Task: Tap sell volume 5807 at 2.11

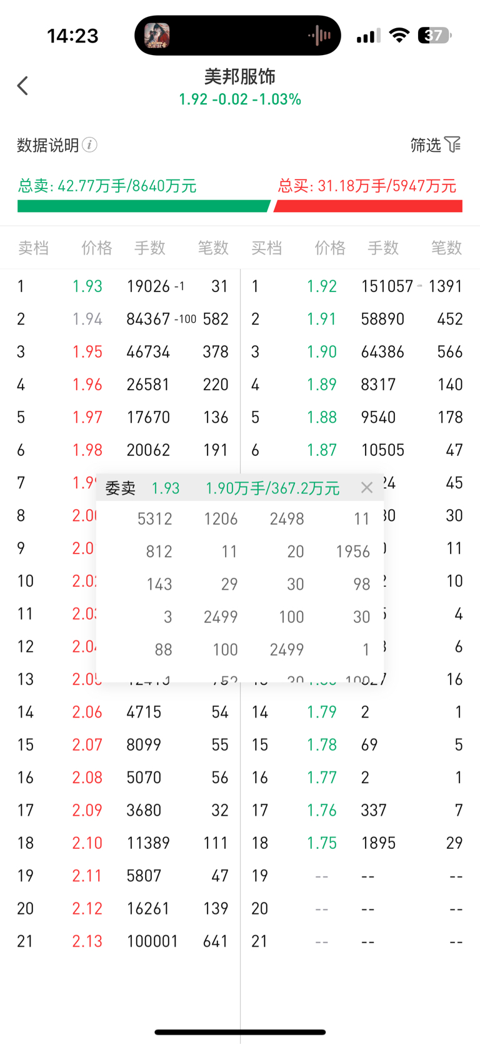Action: coord(144,876)
